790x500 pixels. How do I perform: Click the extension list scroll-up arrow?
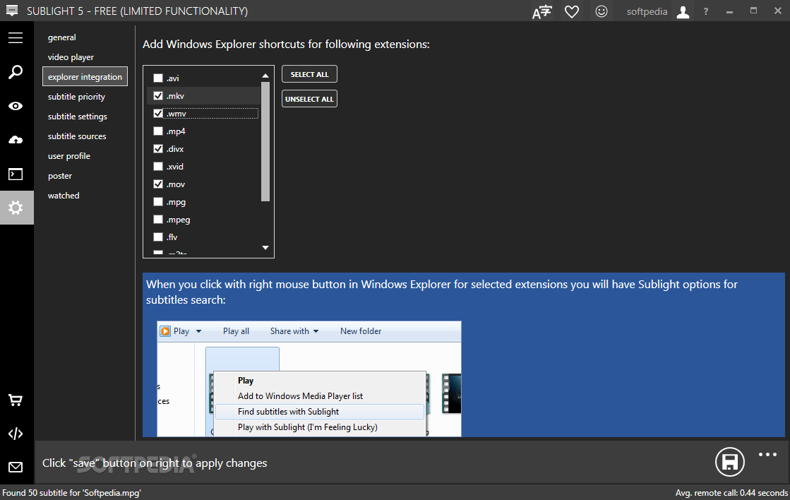point(265,76)
